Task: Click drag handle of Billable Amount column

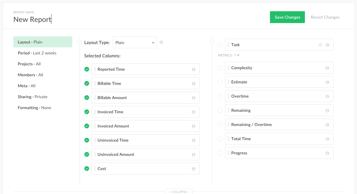Action: pos(95,98)
